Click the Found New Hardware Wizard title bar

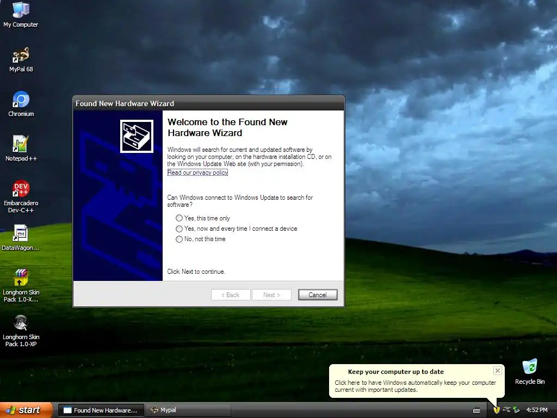pyautogui.click(x=208, y=103)
